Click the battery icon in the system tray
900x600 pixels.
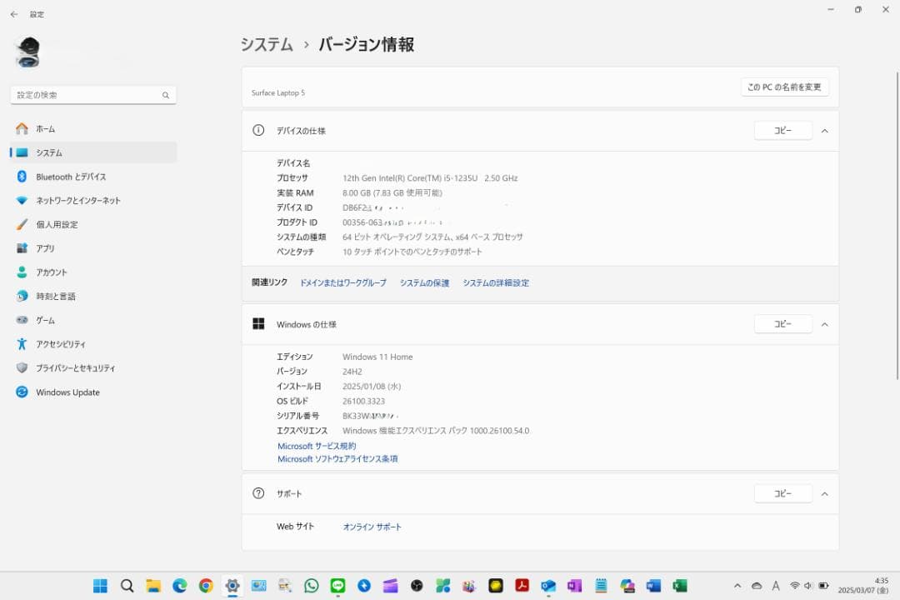point(822,587)
